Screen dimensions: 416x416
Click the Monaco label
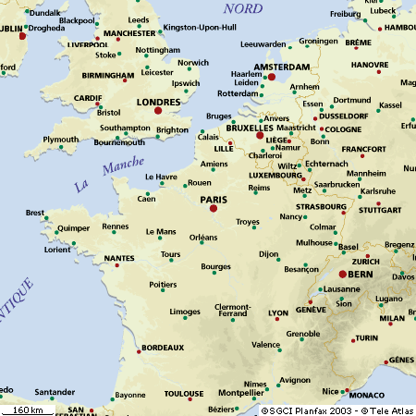pyautogui.click(x=367, y=396)
